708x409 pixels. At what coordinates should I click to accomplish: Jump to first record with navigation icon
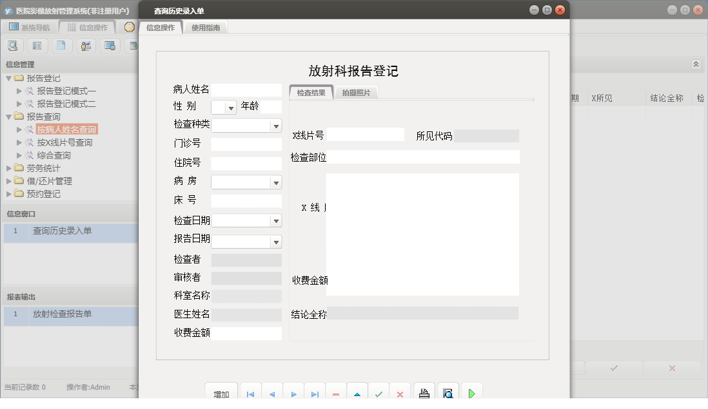point(250,392)
